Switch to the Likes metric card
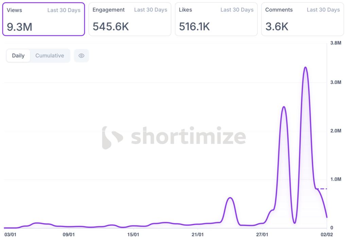 (x=216, y=19)
